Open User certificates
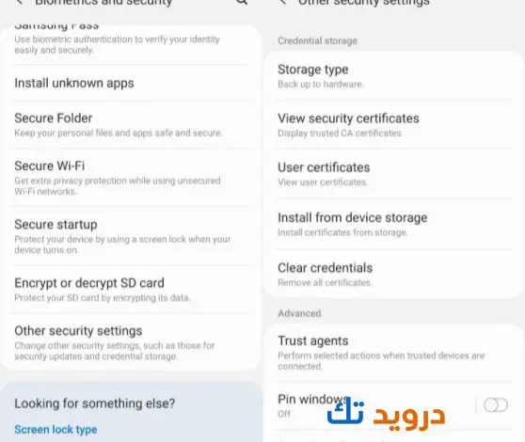The height and width of the screenshot is (442, 525). pyautogui.click(x=393, y=174)
